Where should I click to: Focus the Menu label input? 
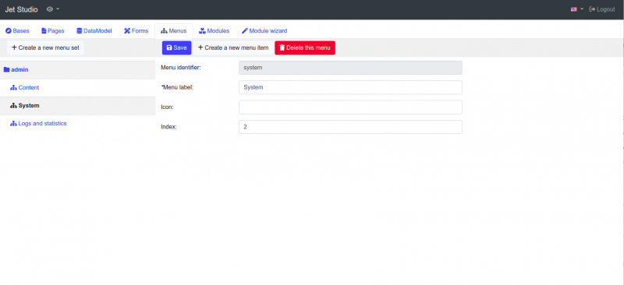[350, 87]
